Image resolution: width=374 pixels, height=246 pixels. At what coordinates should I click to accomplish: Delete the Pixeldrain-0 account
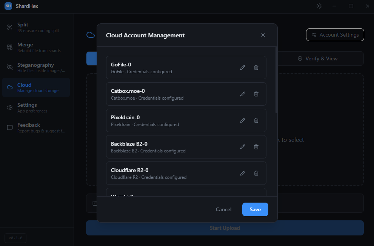(x=256, y=120)
